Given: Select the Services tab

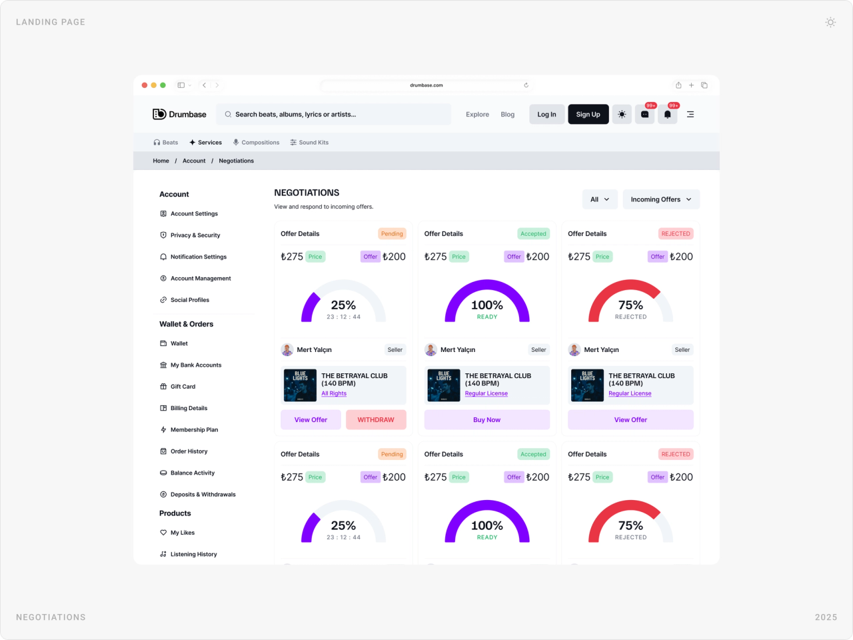Looking at the screenshot, I should pyautogui.click(x=205, y=143).
